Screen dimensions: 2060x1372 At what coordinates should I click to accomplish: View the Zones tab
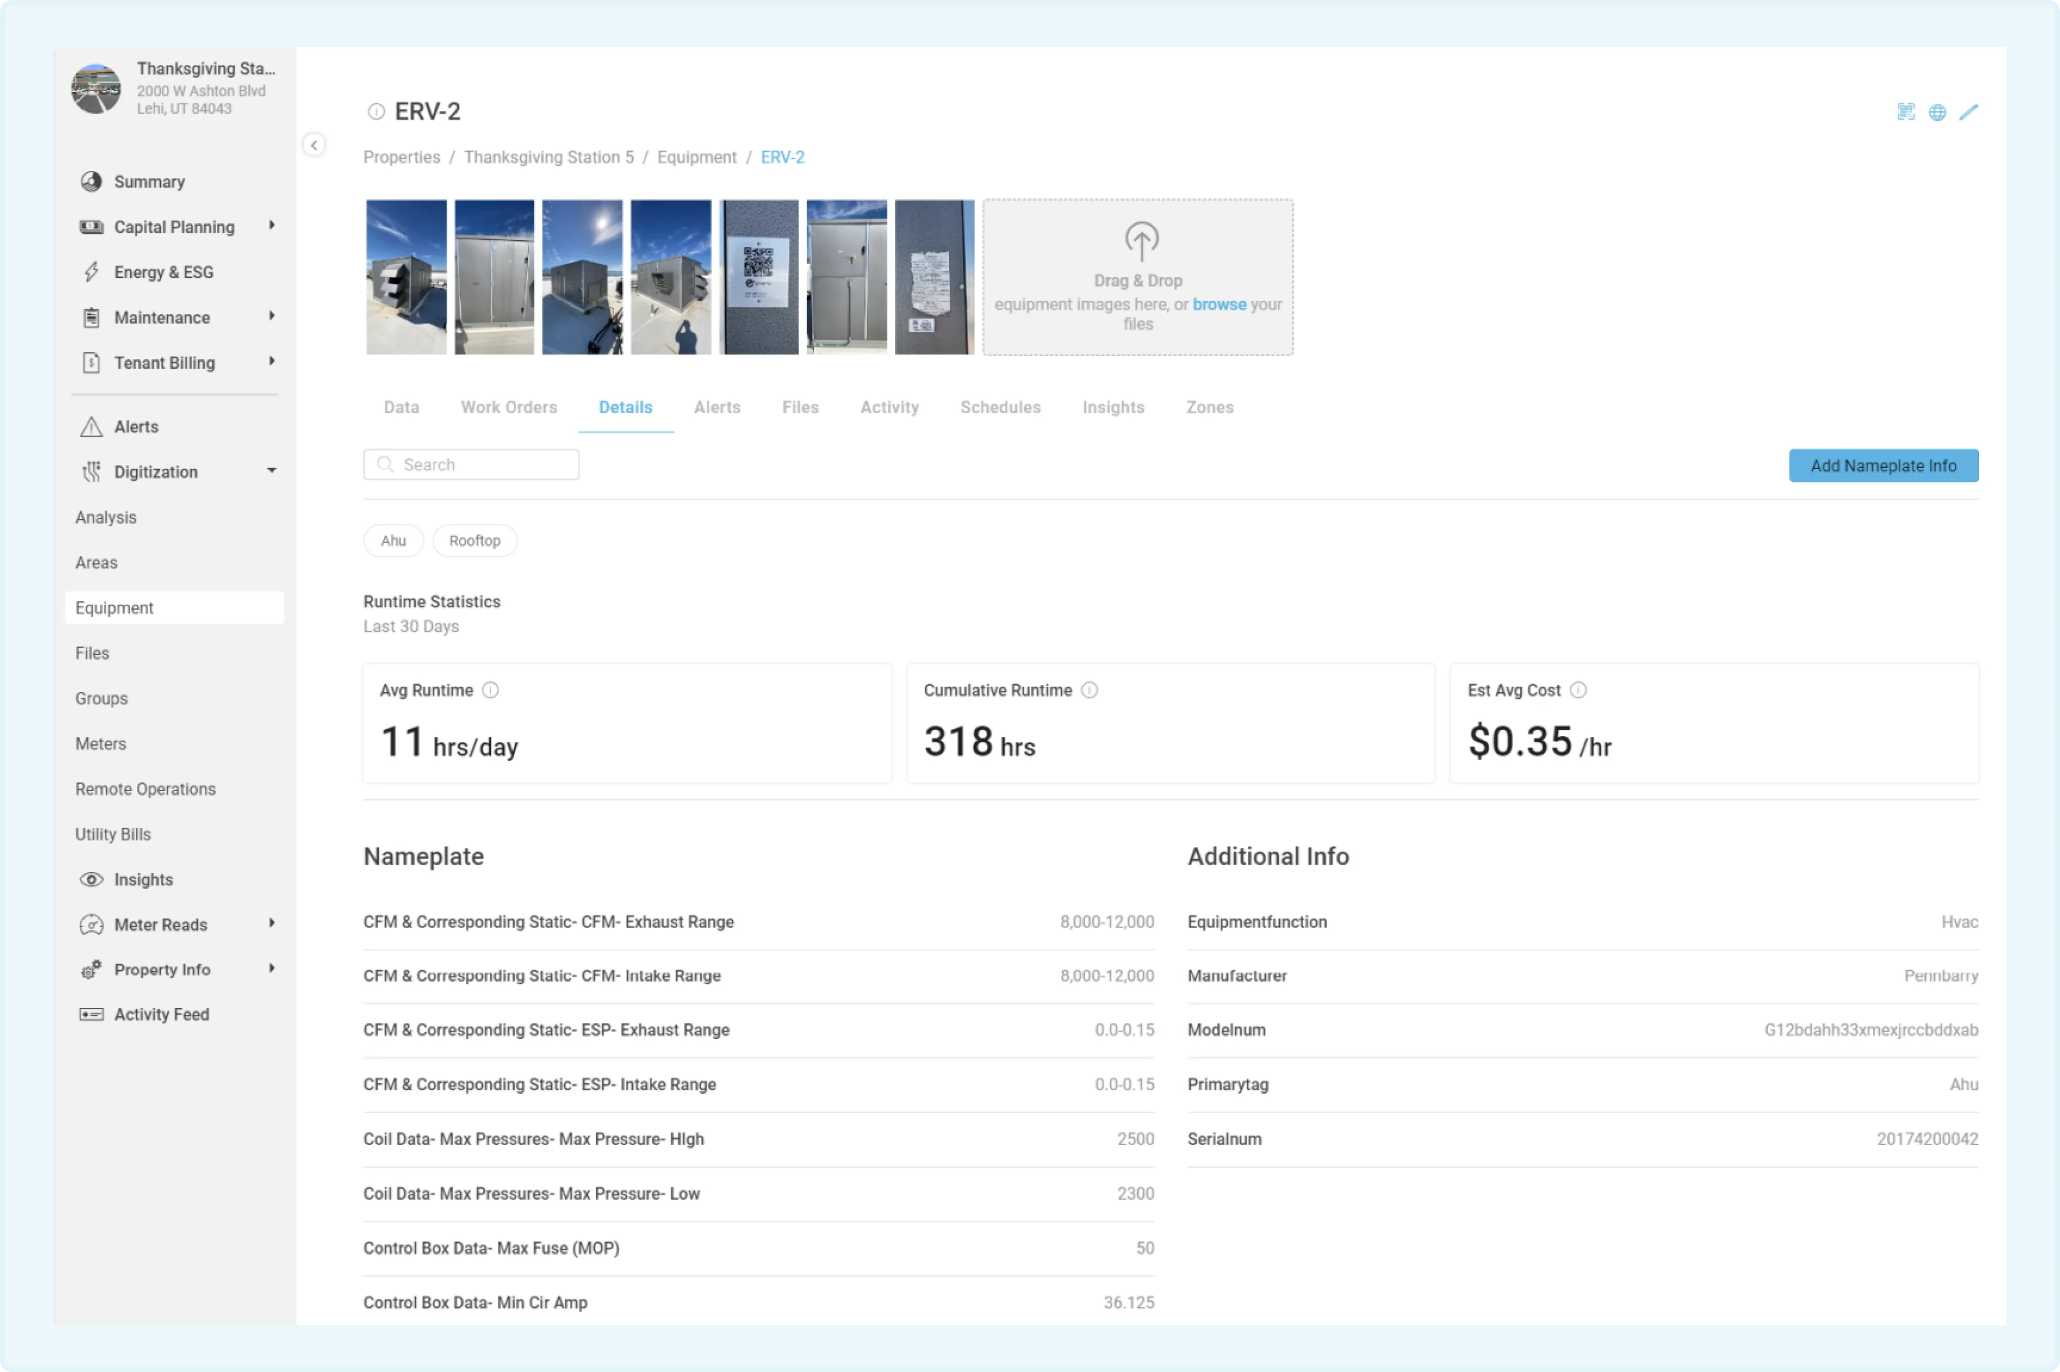(1210, 407)
